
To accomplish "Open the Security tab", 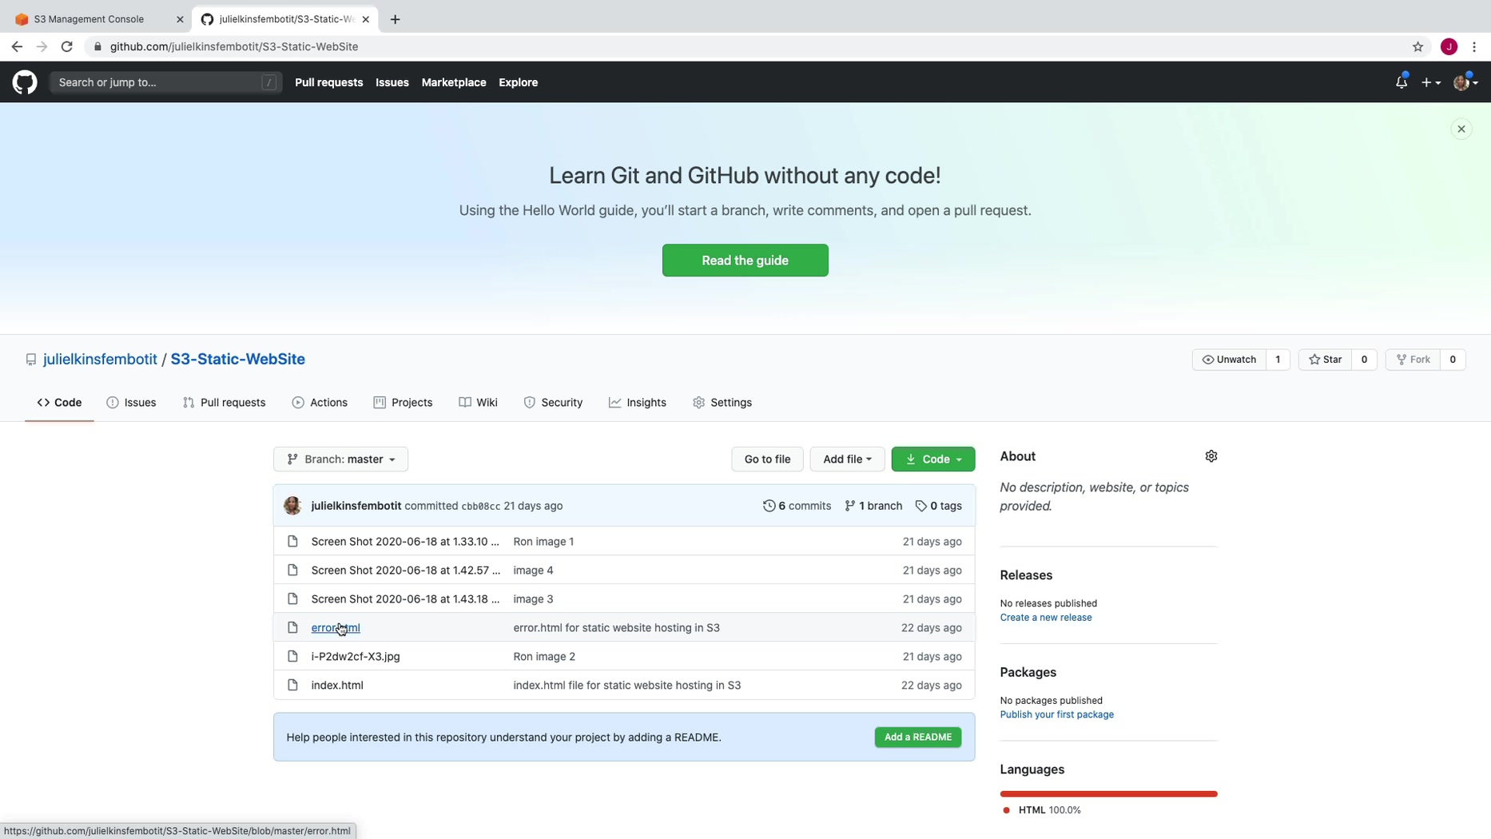I will (x=554, y=403).
